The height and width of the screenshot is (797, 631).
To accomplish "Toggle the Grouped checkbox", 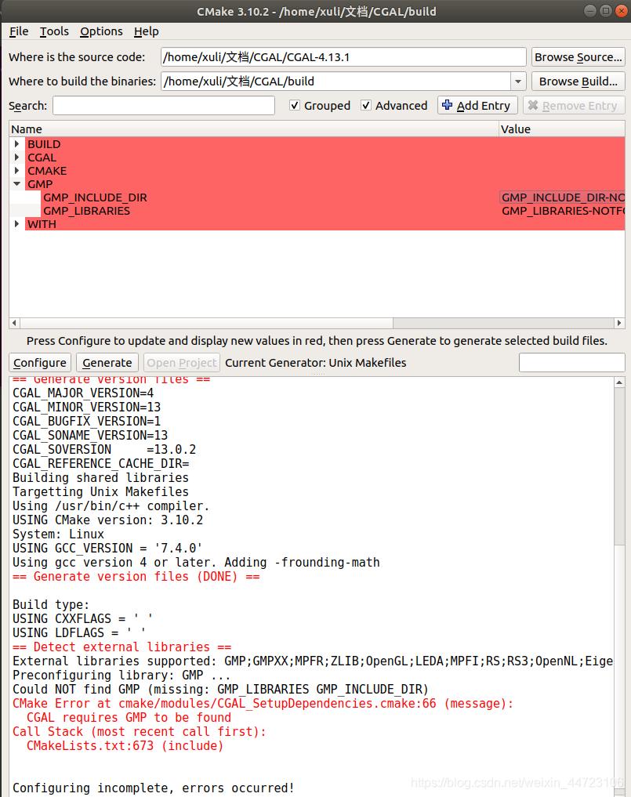I will pyautogui.click(x=295, y=105).
